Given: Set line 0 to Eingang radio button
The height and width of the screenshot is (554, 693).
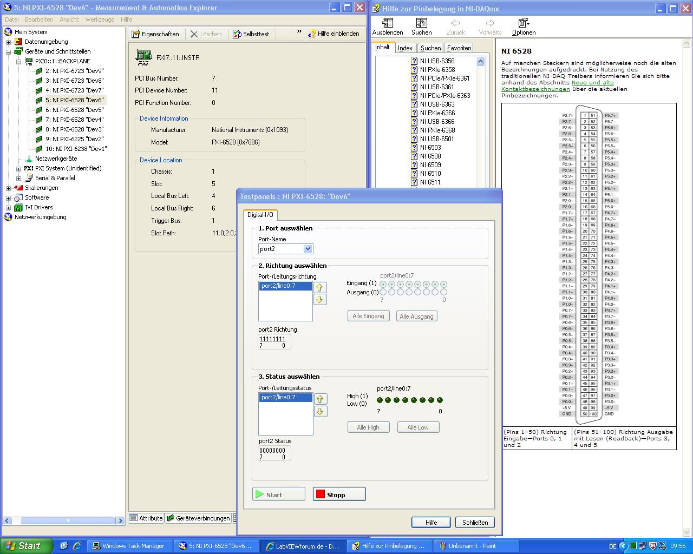Looking at the screenshot, I should click(x=444, y=284).
